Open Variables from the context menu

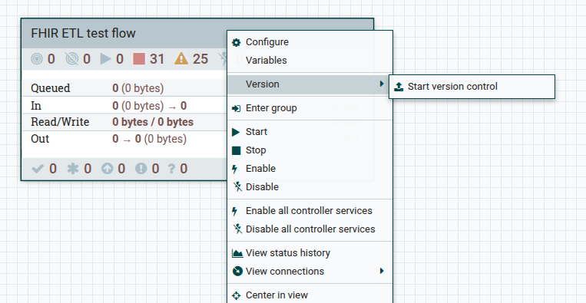pos(310,61)
